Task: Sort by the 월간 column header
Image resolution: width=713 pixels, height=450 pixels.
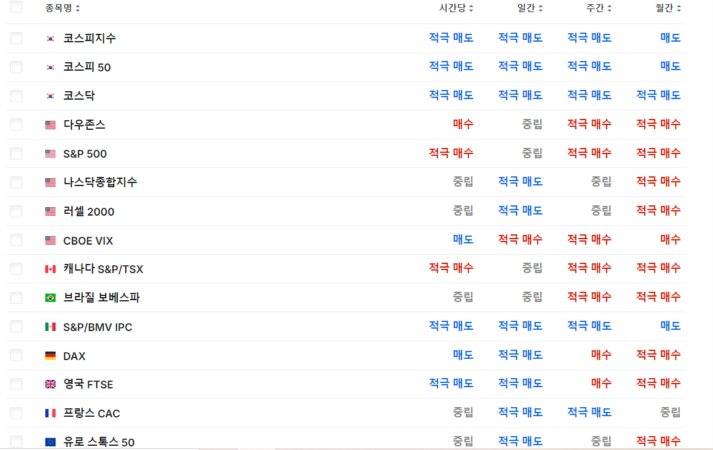Action: [668, 8]
